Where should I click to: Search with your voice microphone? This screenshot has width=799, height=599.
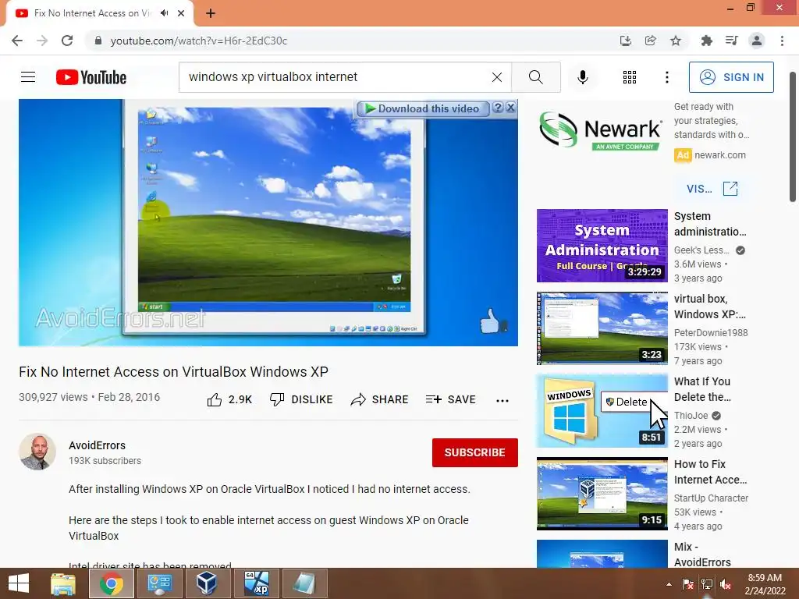click(583, 77)
